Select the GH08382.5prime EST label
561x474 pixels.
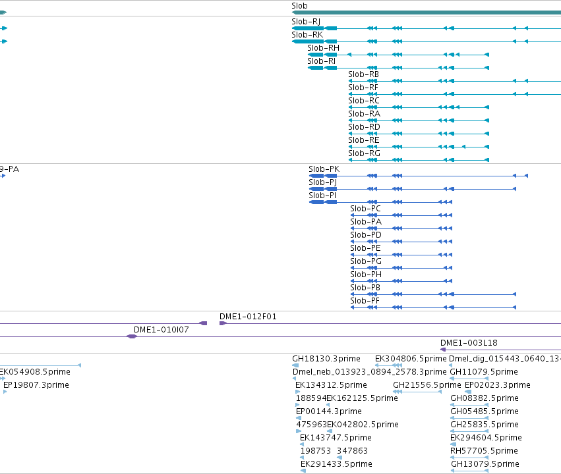coord(485,398)
